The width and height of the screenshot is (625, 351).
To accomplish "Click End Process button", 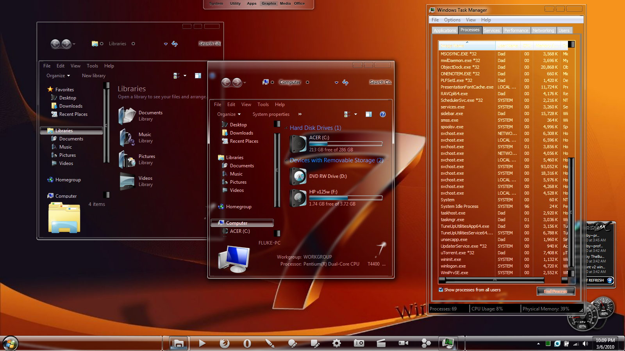I will pos(556,291).
